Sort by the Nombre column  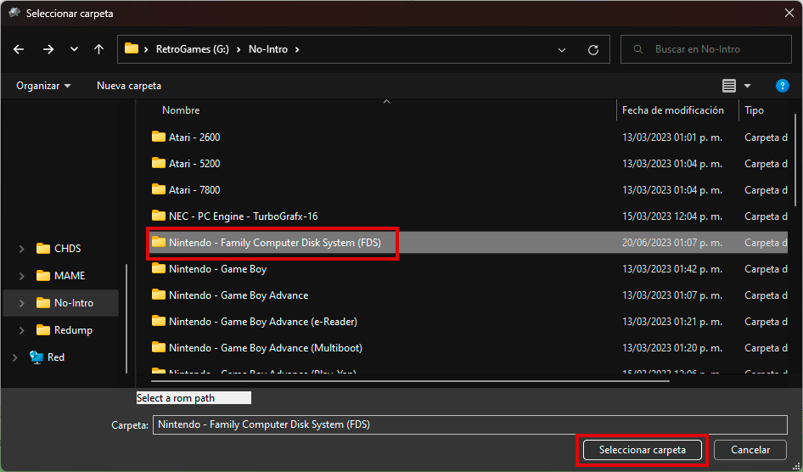click(x=181, y=110)
